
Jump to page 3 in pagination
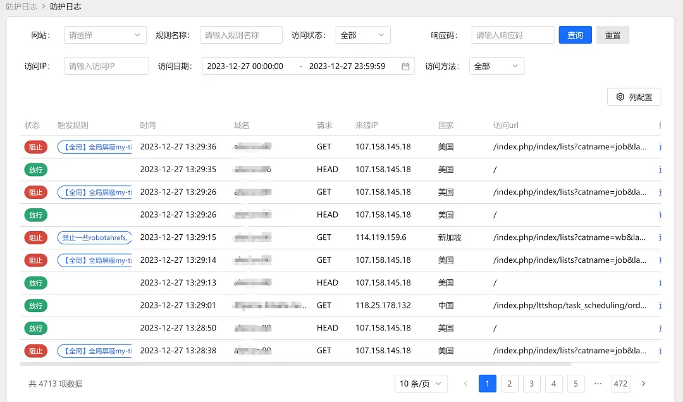tap(531, 384)
